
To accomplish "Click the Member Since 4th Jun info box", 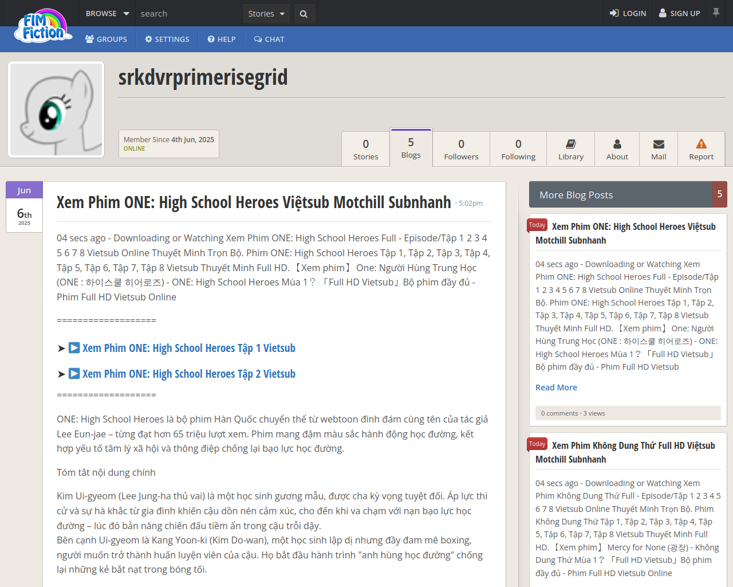I will click(x=169, y=144).
